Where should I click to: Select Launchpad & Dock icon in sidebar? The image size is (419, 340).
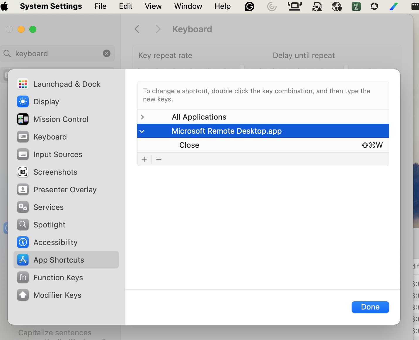click(23, 84)
